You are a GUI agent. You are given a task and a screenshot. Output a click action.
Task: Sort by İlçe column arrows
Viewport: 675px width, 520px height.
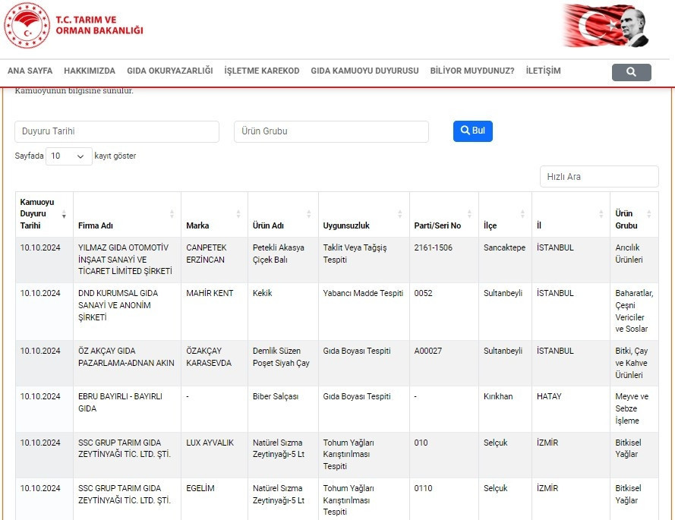522,214
